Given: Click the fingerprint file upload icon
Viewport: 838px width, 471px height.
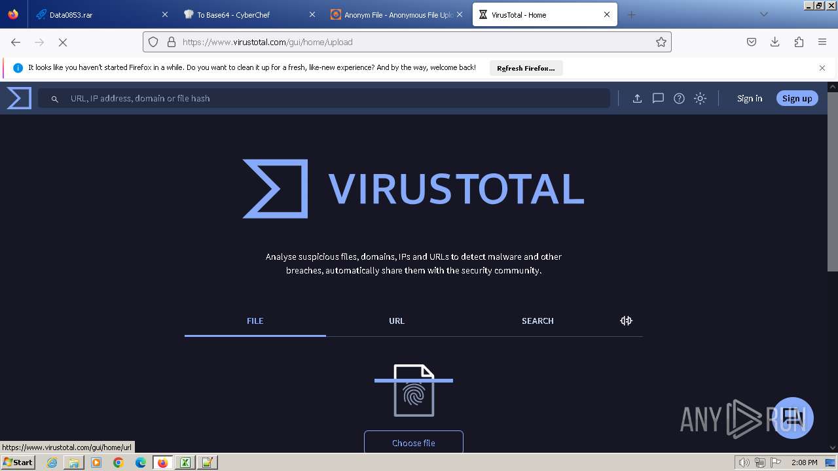Looking at the screenshot, I should tap(414, 391).
